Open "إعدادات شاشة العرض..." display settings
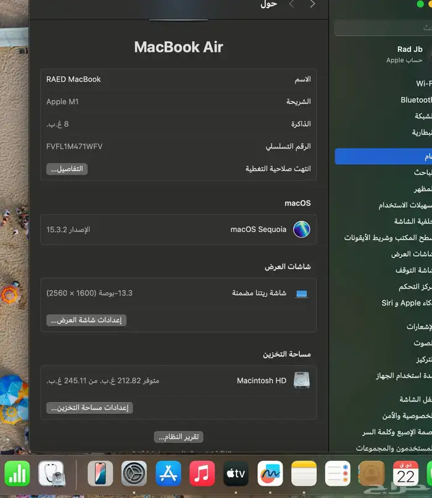The width and height of the screenshot is (432, 498). (x=86, y=320)
